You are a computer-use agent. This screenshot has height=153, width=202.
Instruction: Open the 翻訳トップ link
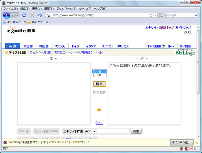coord(167,28)
